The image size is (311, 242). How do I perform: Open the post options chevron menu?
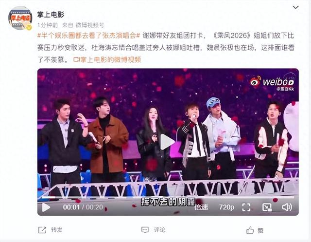[296, 7]
